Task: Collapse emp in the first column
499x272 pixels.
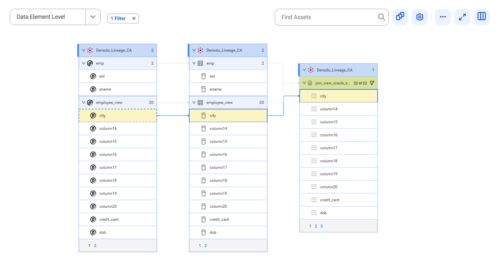Action: pyautogui.click(x=83, y=63)
